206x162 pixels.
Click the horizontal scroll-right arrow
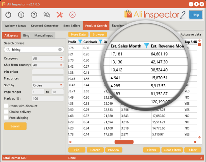point(195,142)
